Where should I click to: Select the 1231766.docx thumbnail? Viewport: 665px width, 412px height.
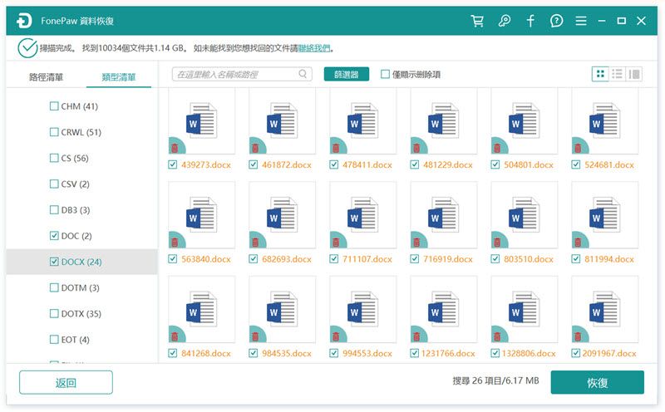click(443, 310)
